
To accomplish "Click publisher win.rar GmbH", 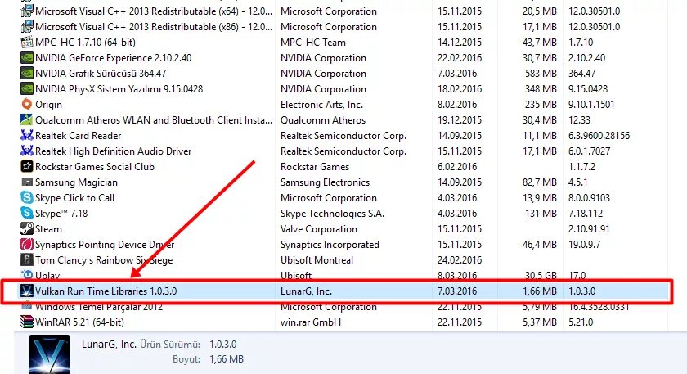I will 311,322.
